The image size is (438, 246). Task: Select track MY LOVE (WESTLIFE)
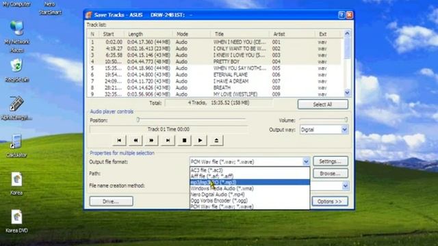tap(214, 94)
